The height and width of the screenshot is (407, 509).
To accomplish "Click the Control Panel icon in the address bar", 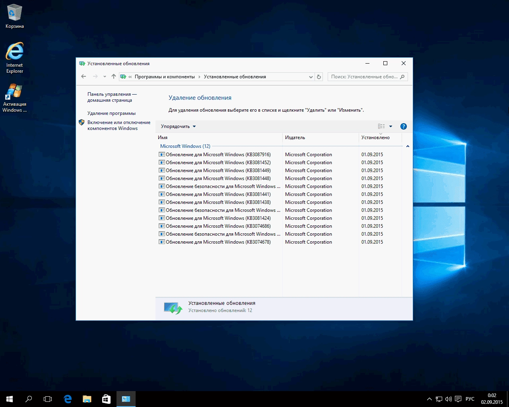I will pos(123,76).
